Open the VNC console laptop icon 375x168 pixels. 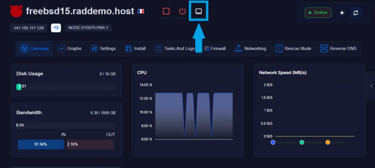tap(198, 11)
